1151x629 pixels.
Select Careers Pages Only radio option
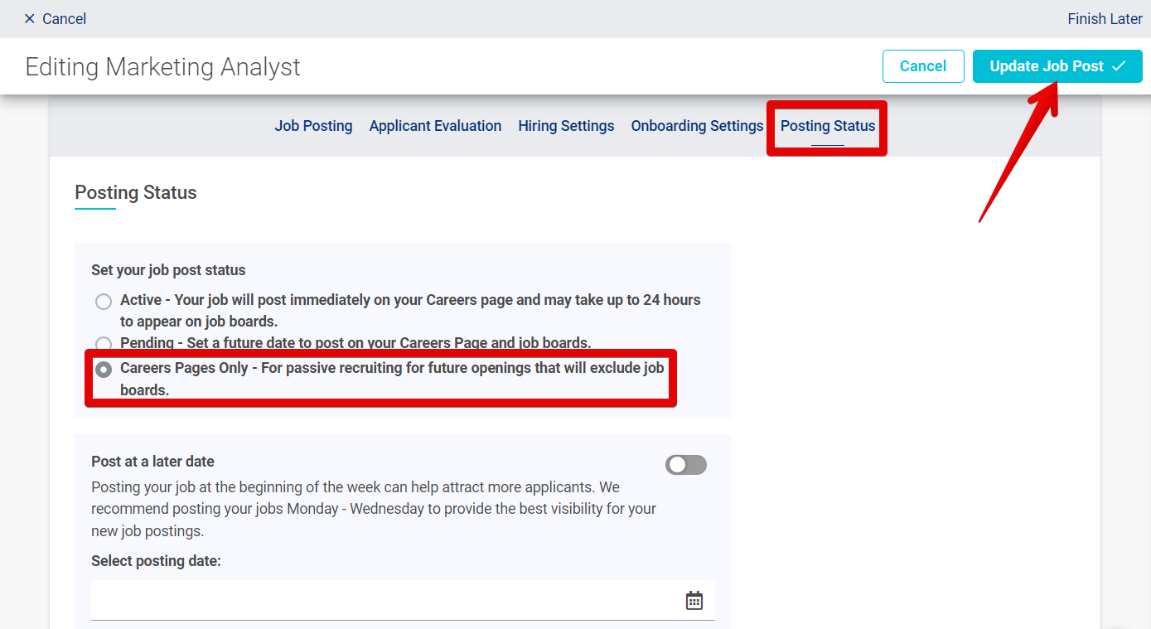(x=104, y=370)
